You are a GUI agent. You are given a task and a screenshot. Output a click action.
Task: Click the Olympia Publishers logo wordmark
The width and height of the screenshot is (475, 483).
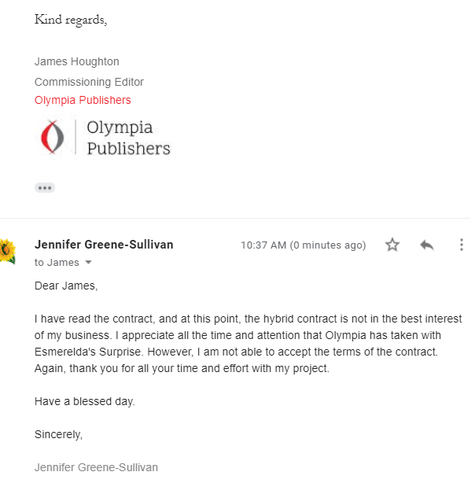pos(128,138)
